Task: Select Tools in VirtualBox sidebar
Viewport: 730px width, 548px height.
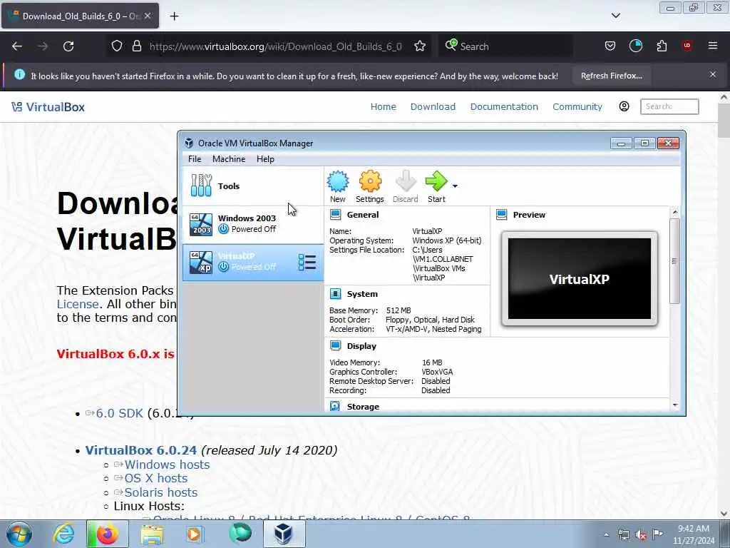Action: pyautogui.click(x=253, y=186)
